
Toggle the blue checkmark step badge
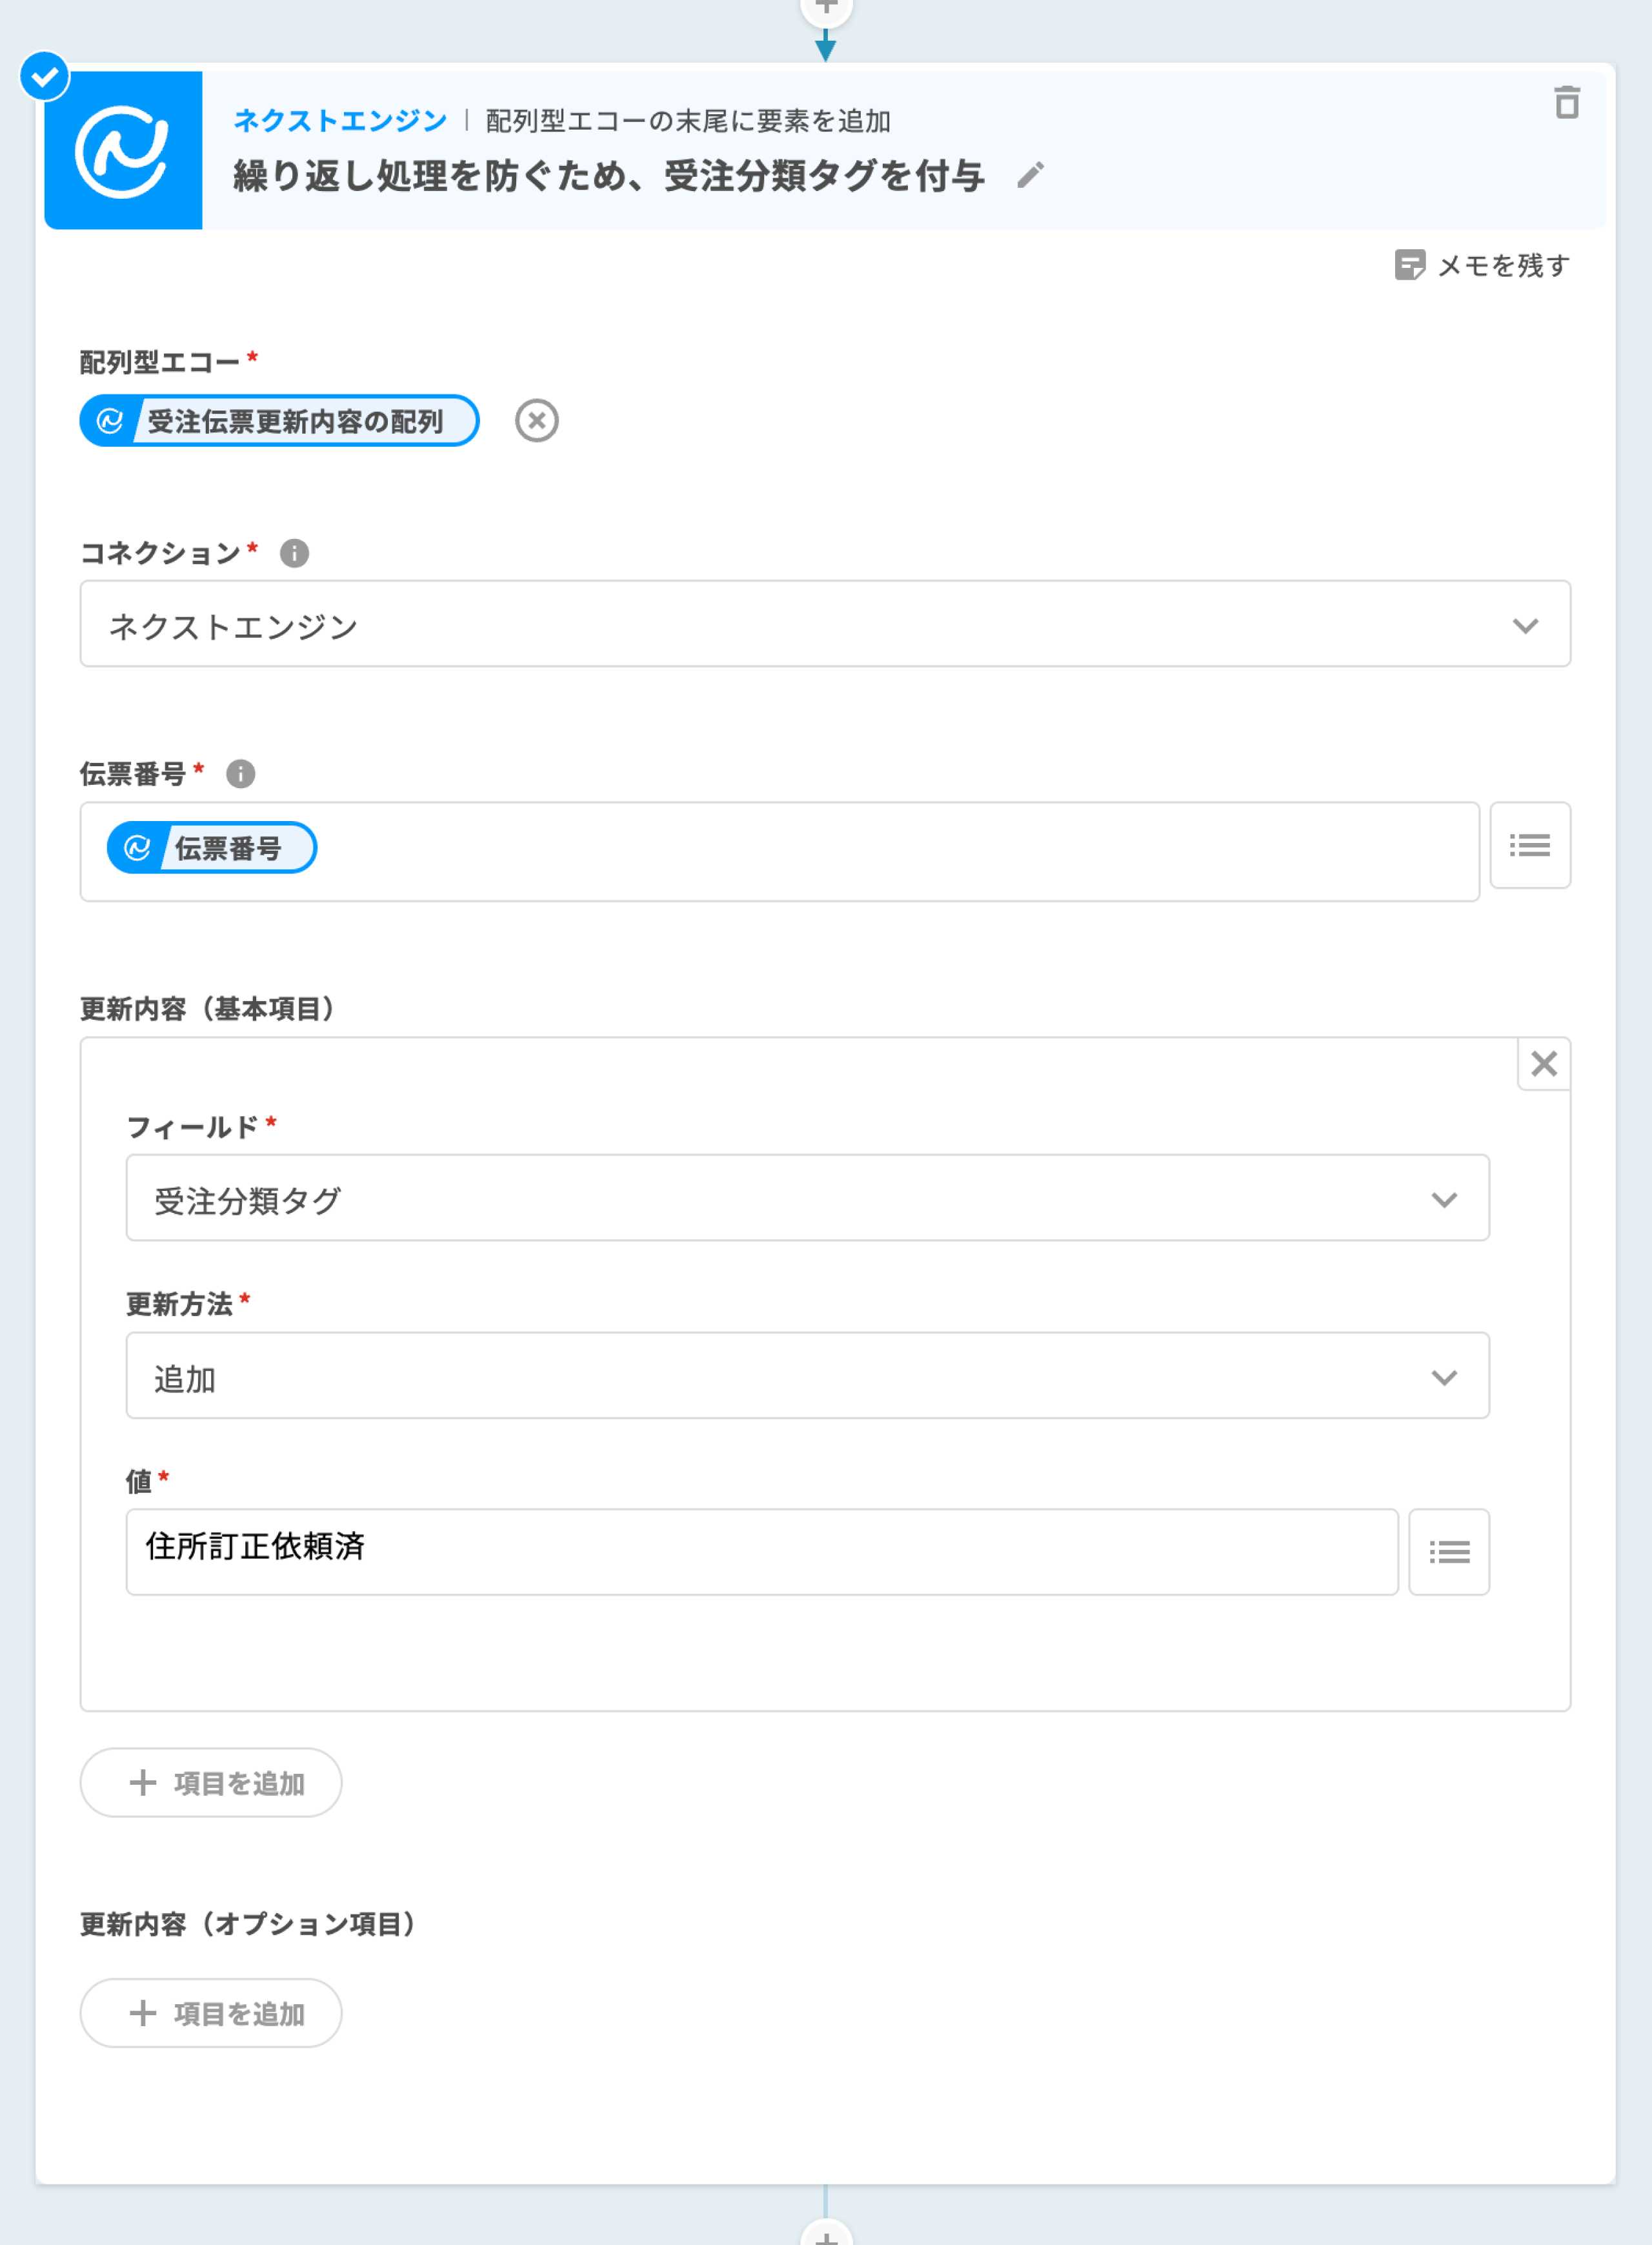pos(45,76)
